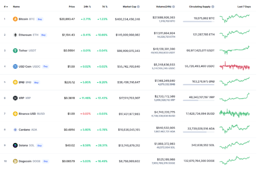Click the info icon beside Market Cap

tap(138, 6)
